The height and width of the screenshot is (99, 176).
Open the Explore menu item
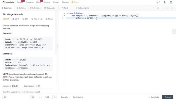pos(20,2)
